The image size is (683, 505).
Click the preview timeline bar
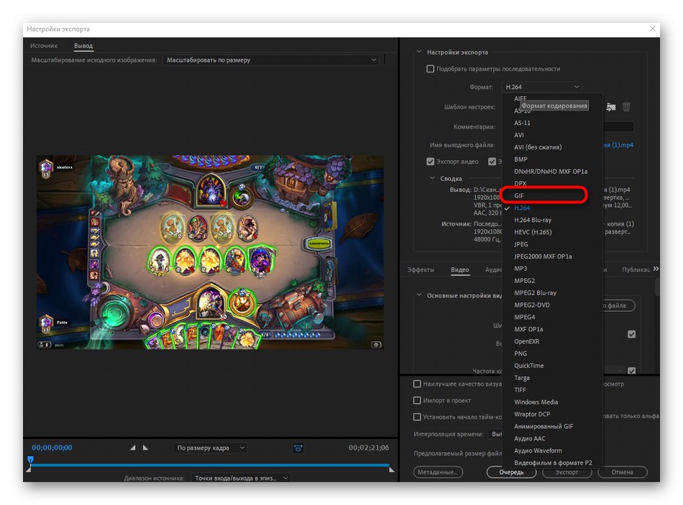pos(210,465)
